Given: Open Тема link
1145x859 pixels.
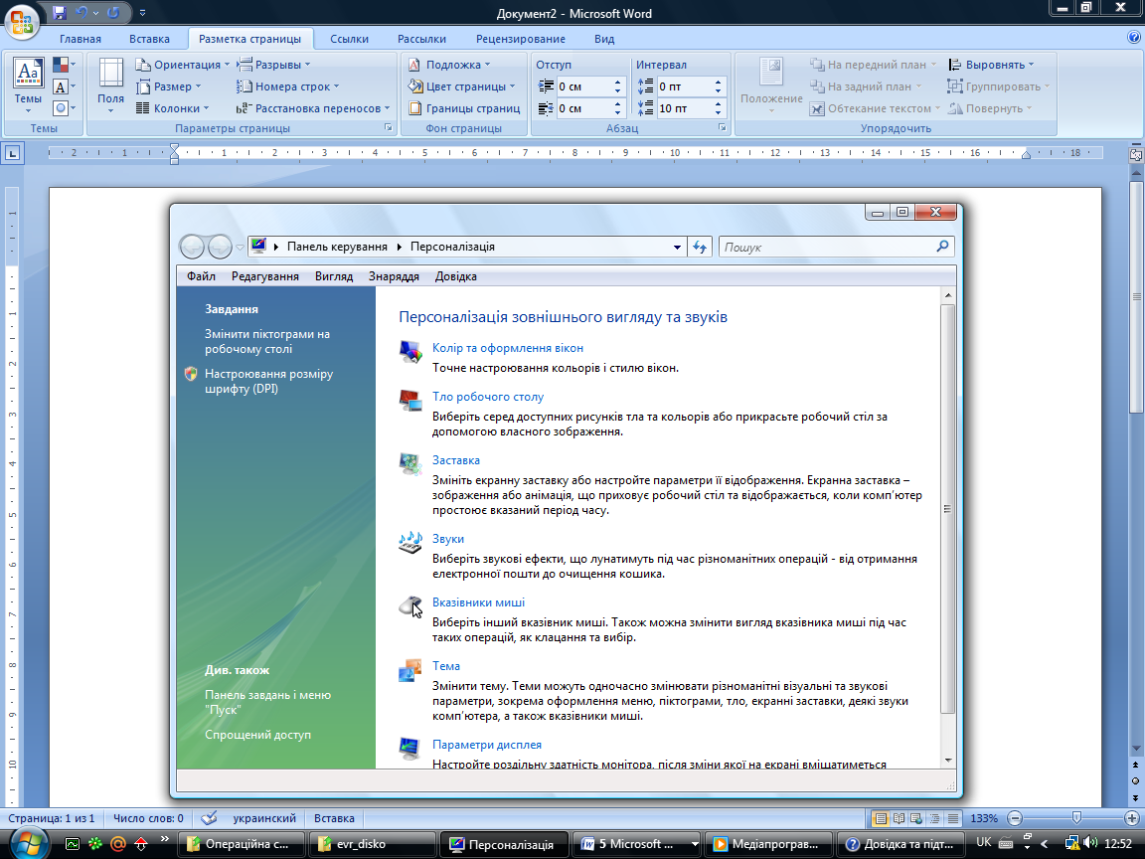Looking at the screenshot, I should [x=445, y=665].
